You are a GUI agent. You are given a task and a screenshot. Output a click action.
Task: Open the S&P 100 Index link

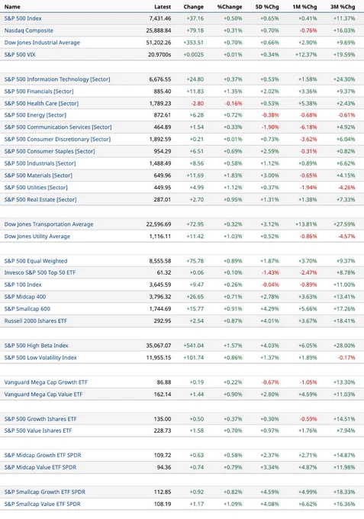coord(23,285)
